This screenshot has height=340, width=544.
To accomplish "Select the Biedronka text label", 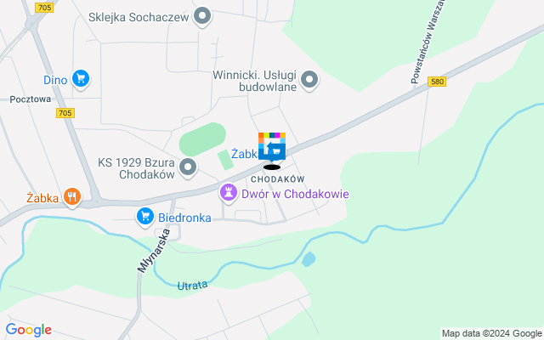I will tap(184, 218).
